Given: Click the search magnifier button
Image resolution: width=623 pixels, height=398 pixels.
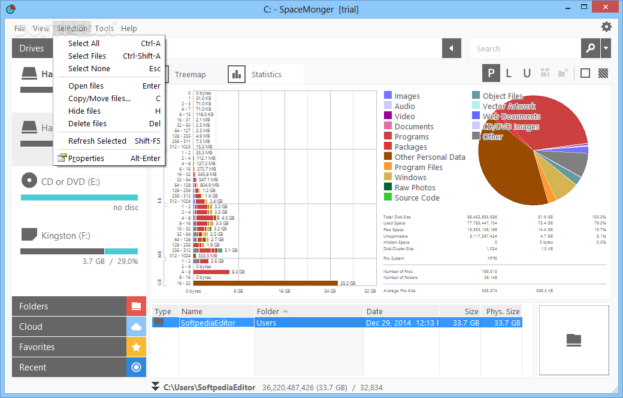Looking at the screenshot, I should click(591, 48).
